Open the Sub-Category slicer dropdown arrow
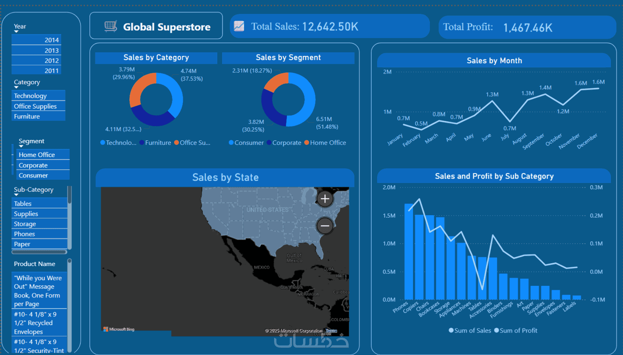The width and height of the screenshot is (623, 355). pyautogui.click(x=16, y=195)
